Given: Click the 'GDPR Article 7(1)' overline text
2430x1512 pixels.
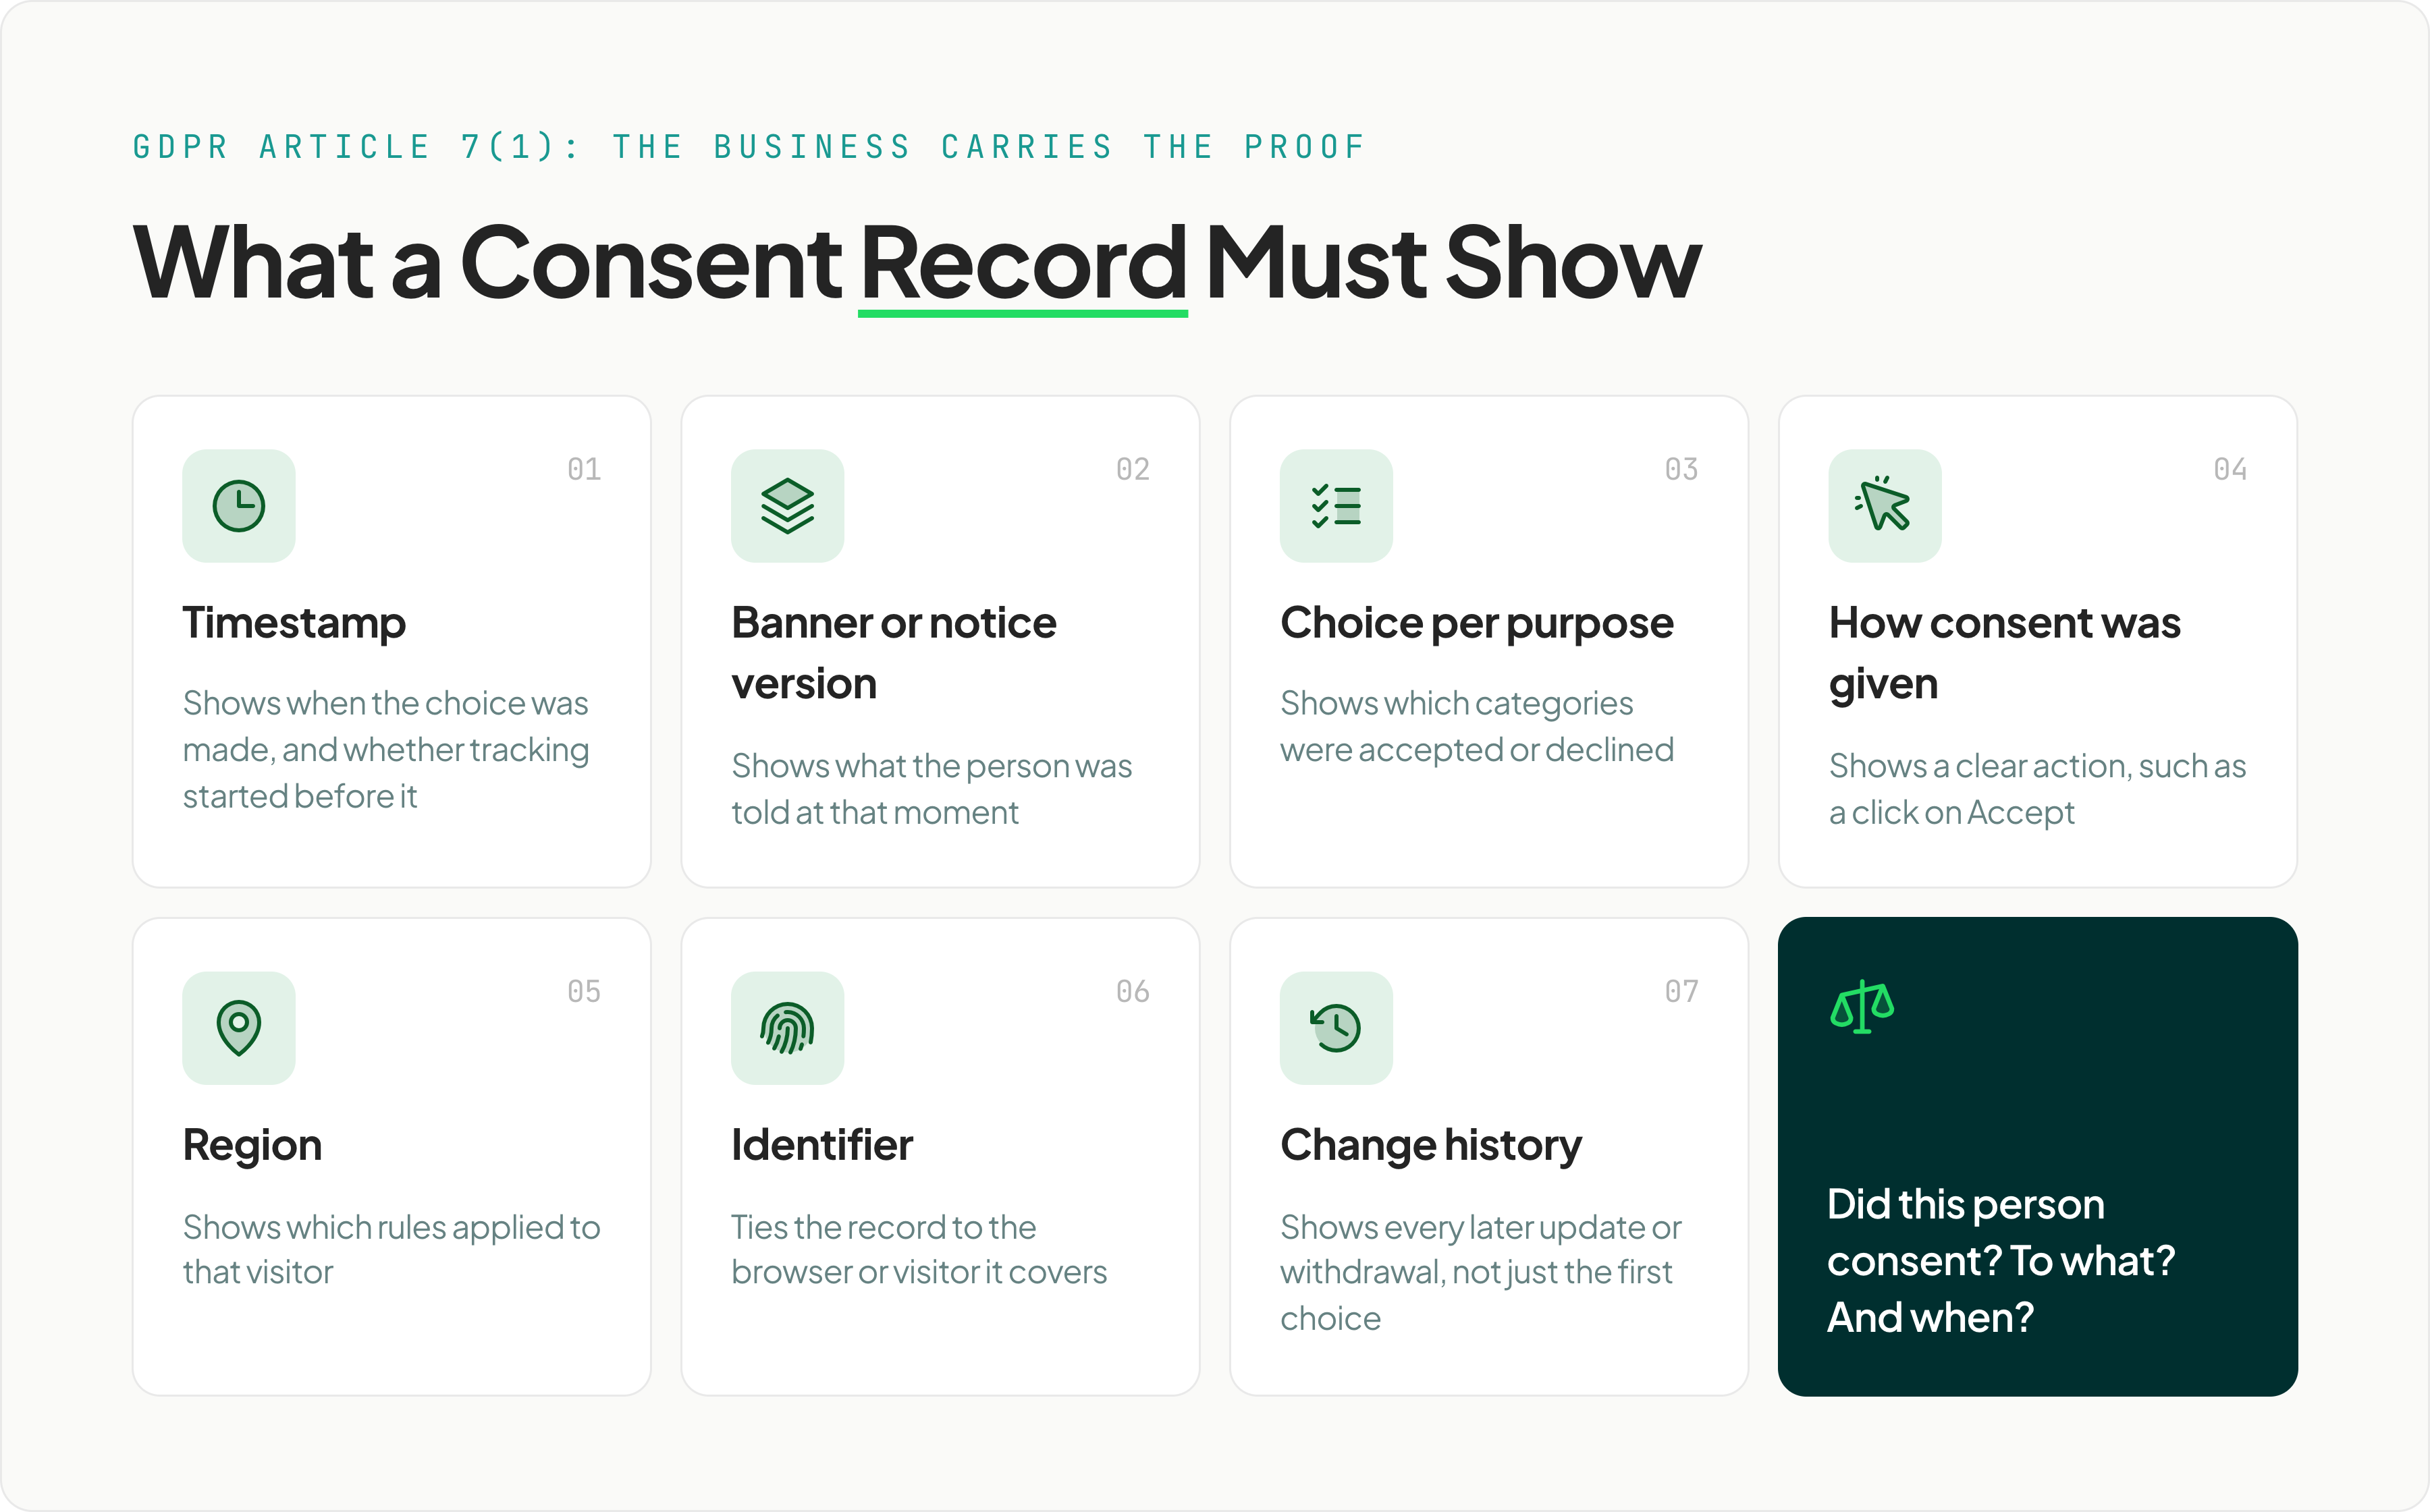Looking at the screenshot, I should click(749, 147).
